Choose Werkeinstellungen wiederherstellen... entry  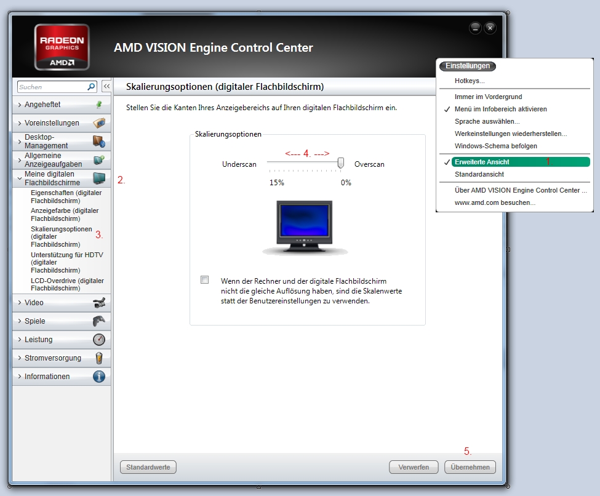[x=511, y=134]
